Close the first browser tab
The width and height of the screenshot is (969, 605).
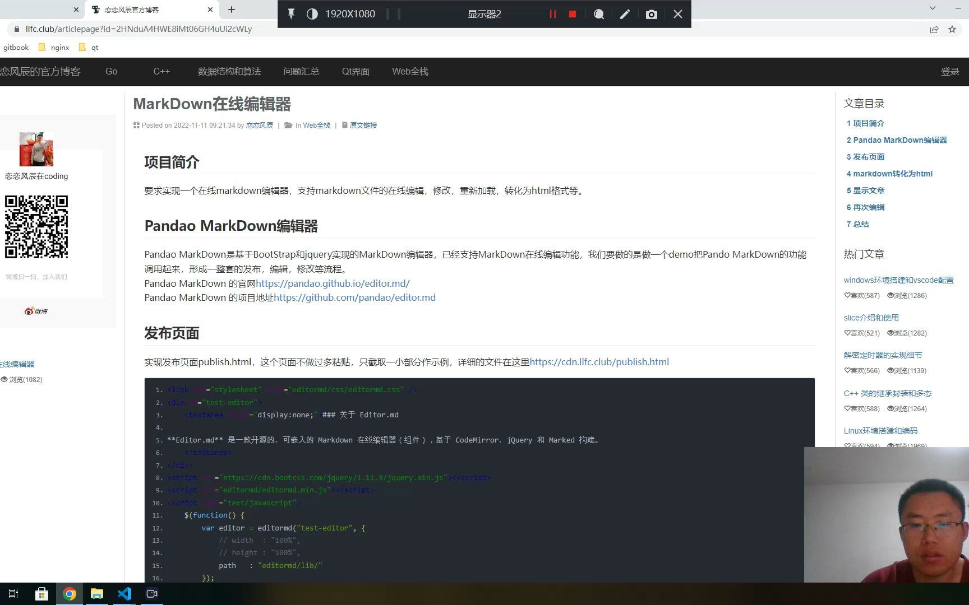coord(76,10)
